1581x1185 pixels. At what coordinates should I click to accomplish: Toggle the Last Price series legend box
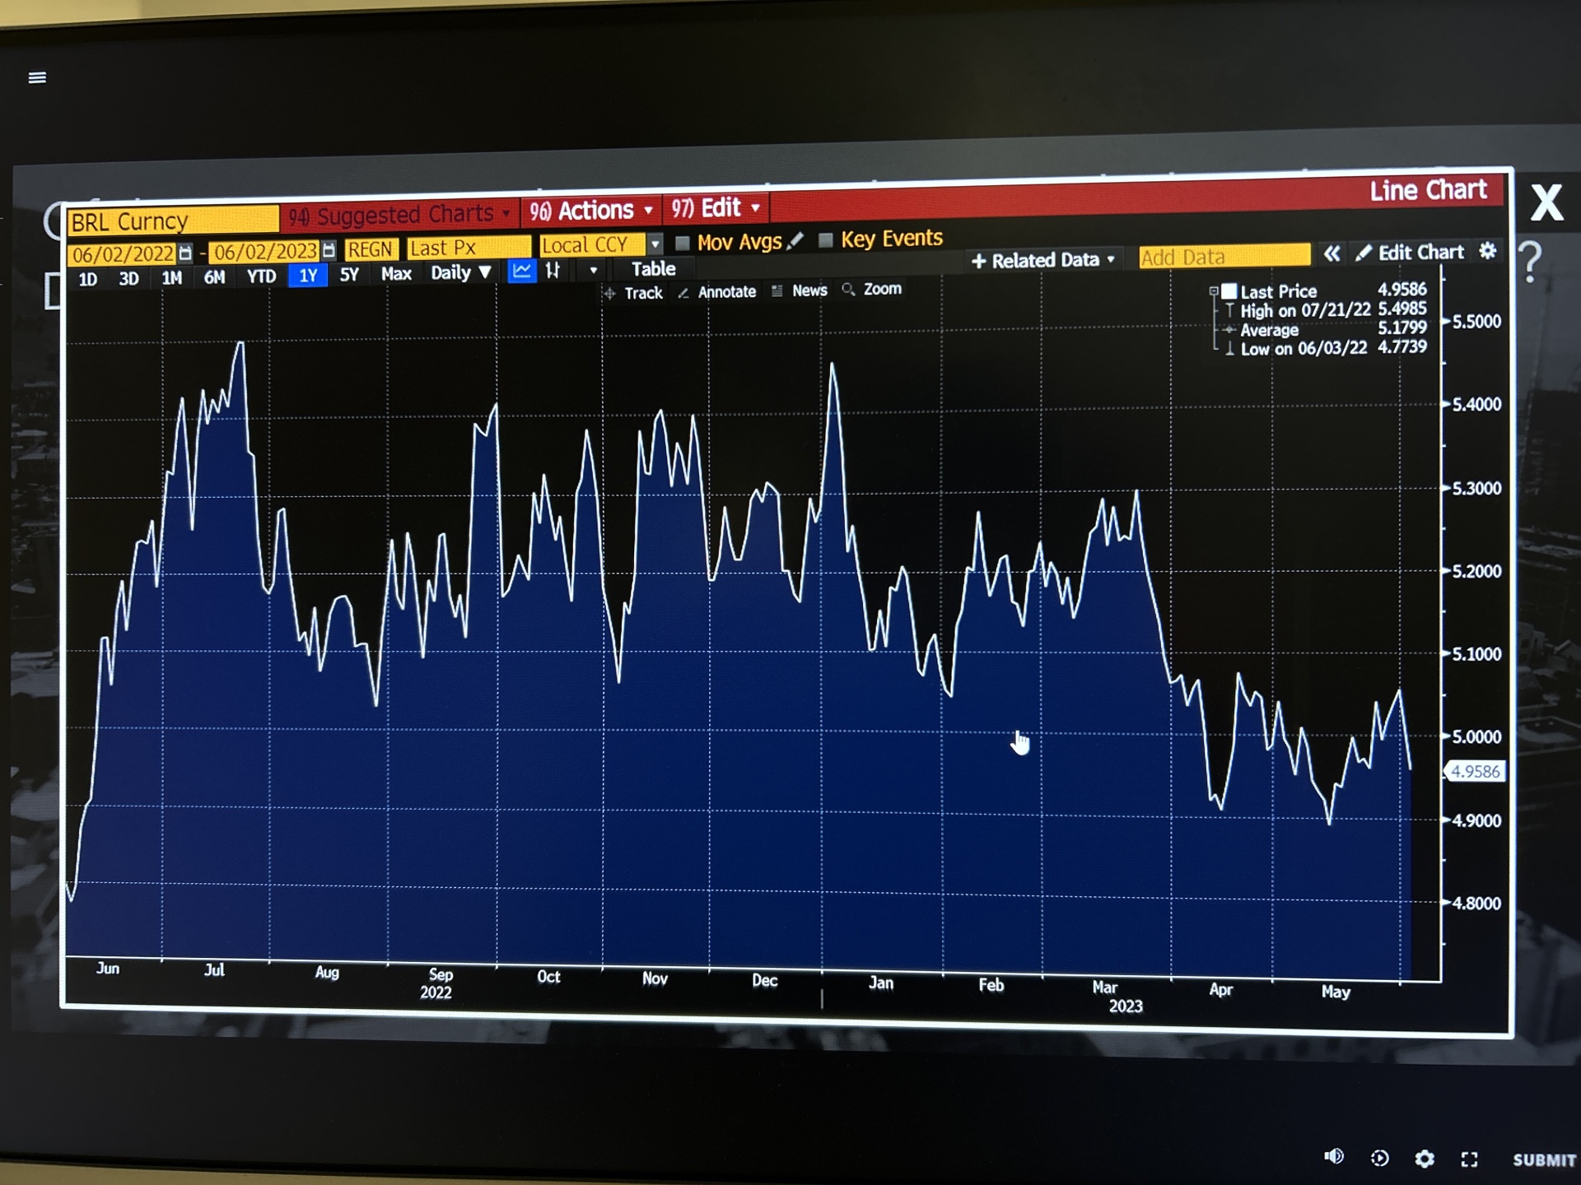coord(1229,291)
